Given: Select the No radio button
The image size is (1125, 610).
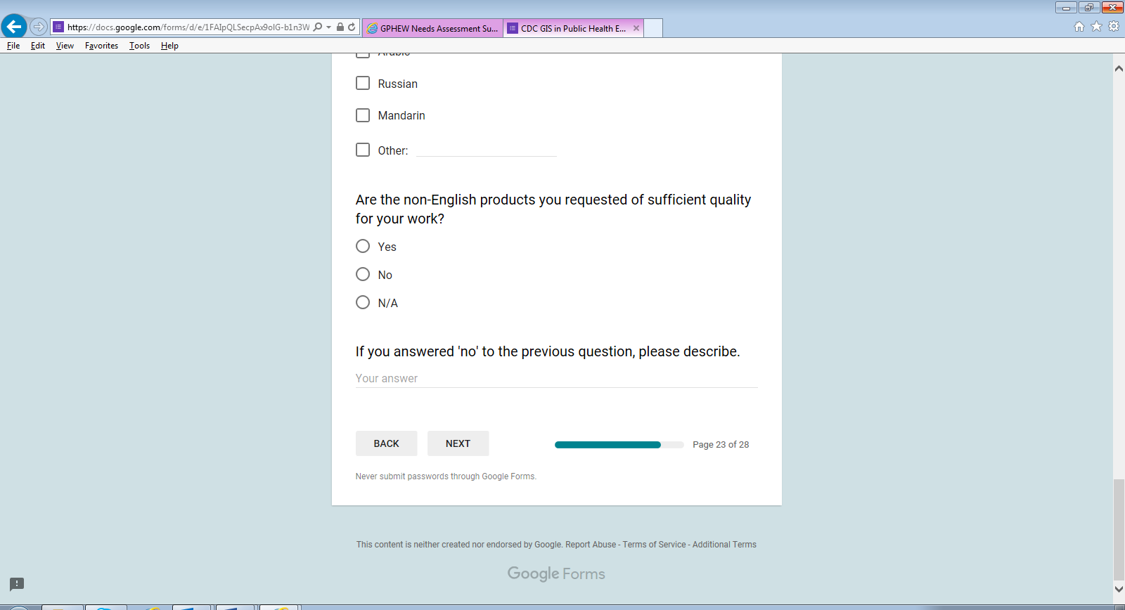Looking at the screenshot, I should pos(363,274).
